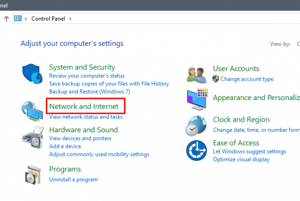Open User Accounts category
Viewport: 300px width, 201px height.
(236, 69)
